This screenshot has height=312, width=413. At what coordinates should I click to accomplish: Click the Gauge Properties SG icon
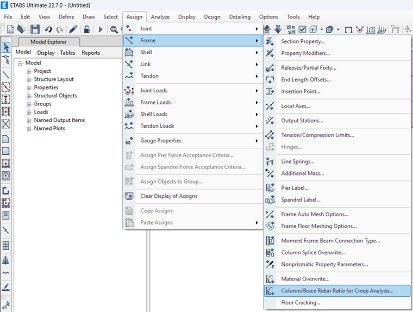tap(129, 141)
